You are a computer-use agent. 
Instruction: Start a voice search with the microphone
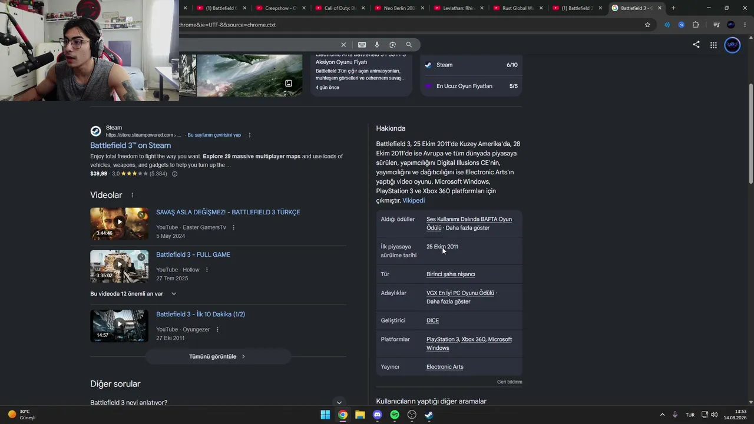[377, 45]
